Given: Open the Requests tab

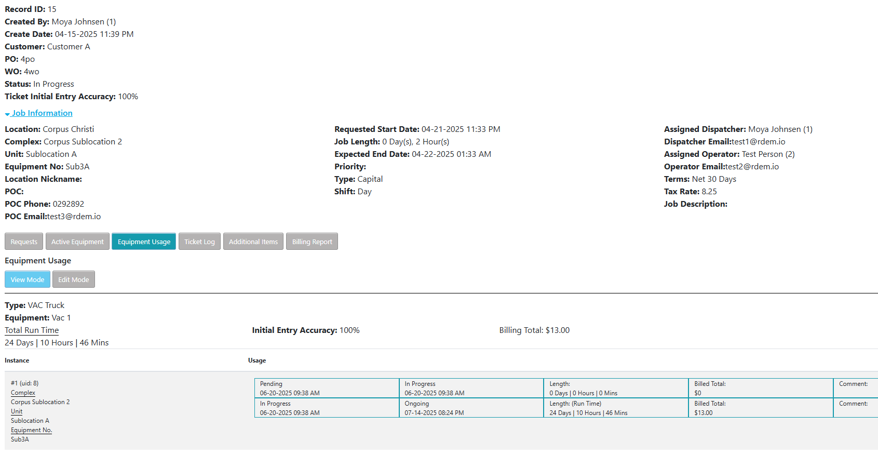Looking at the screenshot, I should coord(24,242).
